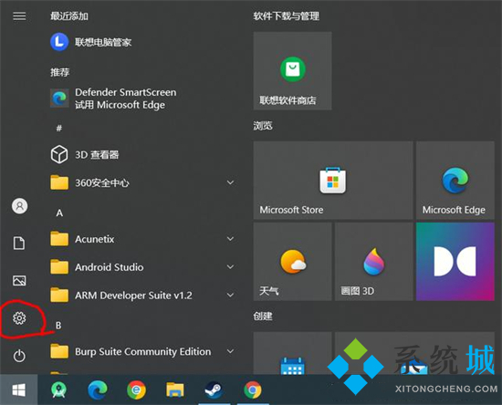
Task: Open the 画图 3D tile
Action: [374, 262]
